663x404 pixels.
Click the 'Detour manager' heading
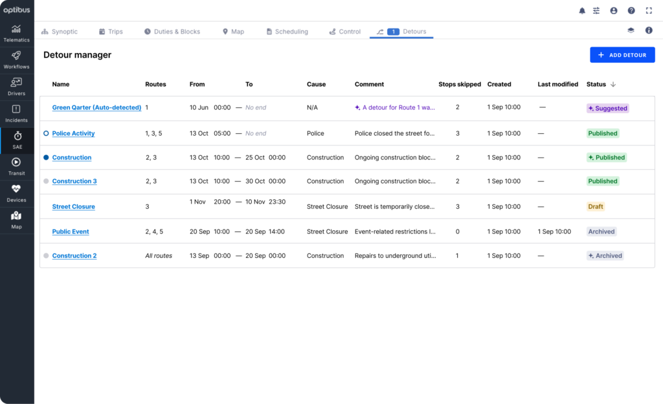click(78, 55)
